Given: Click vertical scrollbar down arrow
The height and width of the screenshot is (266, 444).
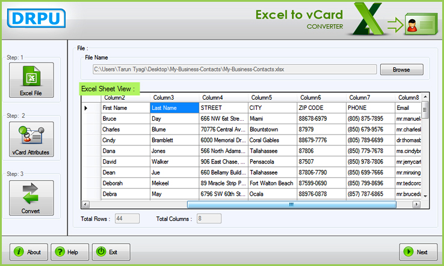Looking at the screenshot, I should [x=425, y=196].
